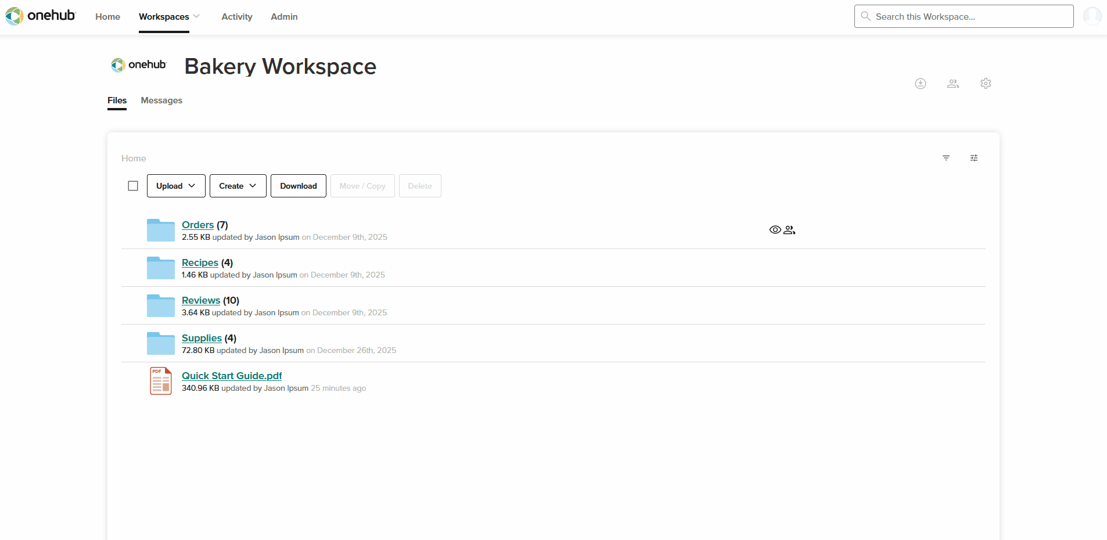Click the workspace download icon
Image resolution: width=1107 pixels, height=540 pixels.
(x=921, y=84)
